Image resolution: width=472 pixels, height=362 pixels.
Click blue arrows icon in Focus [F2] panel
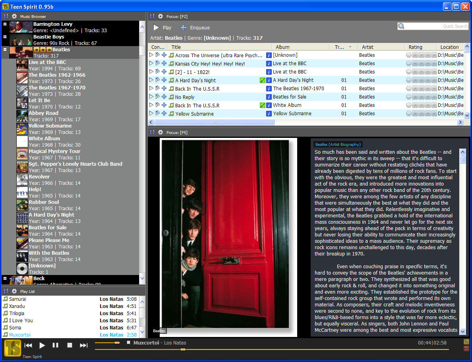[152, 16]
